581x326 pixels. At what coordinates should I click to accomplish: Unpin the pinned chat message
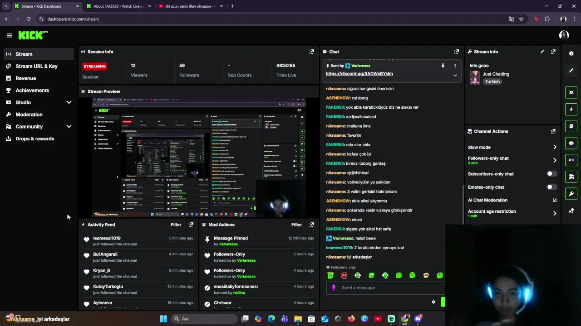tap(443, 66)
